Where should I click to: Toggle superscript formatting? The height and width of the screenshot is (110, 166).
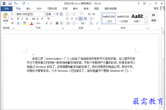coord(42,19)
